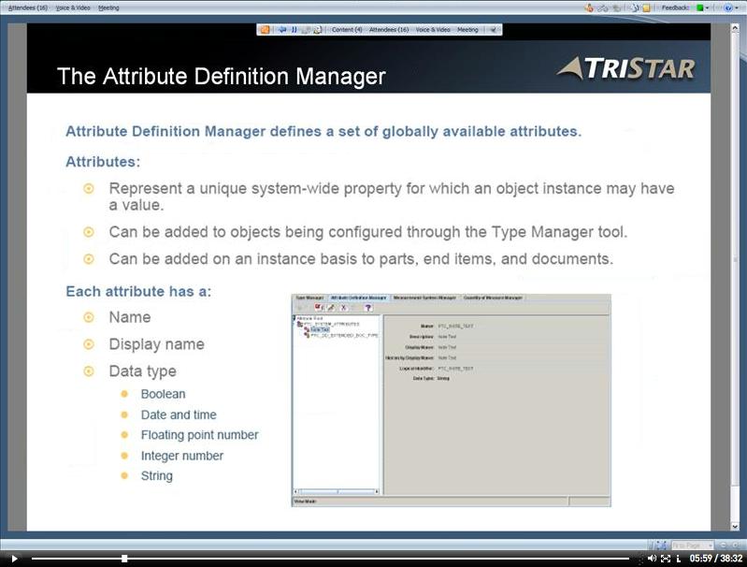Click the orange icon at floating toolbar left
Screen dimensions: 747x567
(x=265, y=30)
